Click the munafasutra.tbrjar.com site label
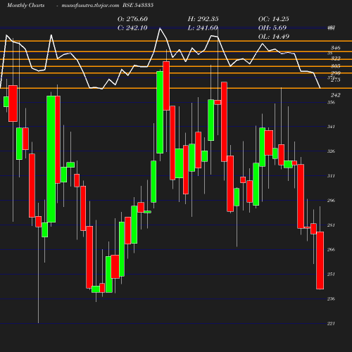 [x=90, y=6]
